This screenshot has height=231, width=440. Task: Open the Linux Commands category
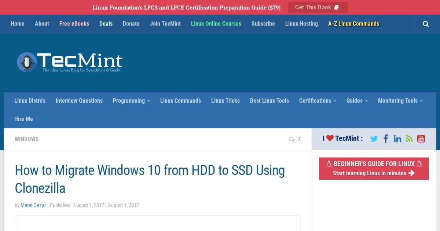[180, 100]
